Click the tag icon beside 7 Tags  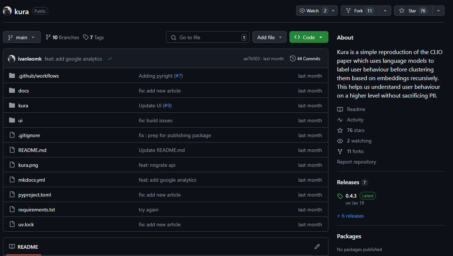[x=86, y=37]
